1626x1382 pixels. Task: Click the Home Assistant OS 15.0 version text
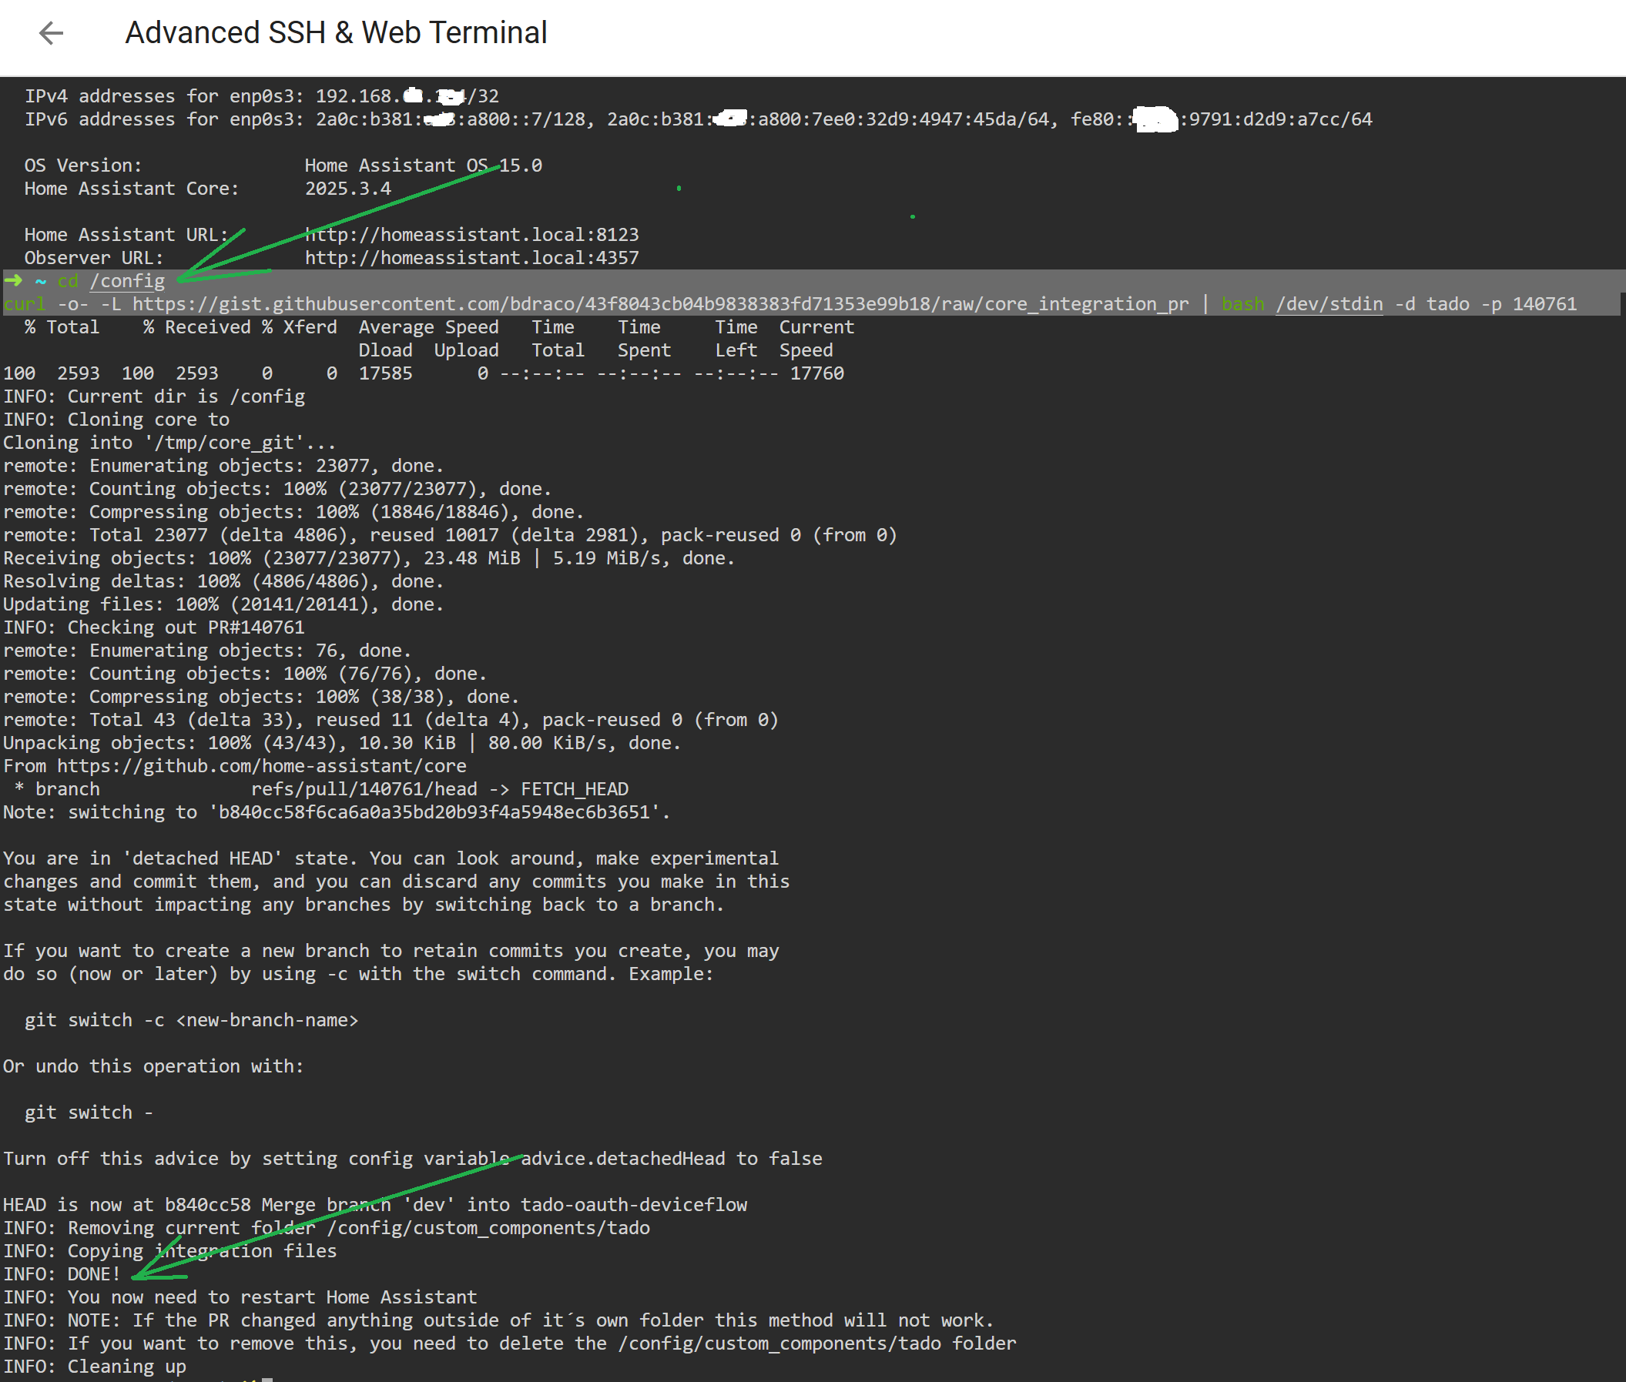(x=422, y=166)
